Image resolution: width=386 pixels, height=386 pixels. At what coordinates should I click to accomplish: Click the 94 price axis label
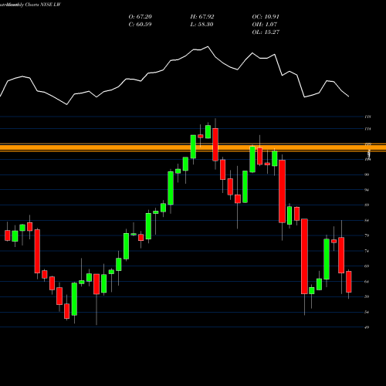tap(367, 190)
